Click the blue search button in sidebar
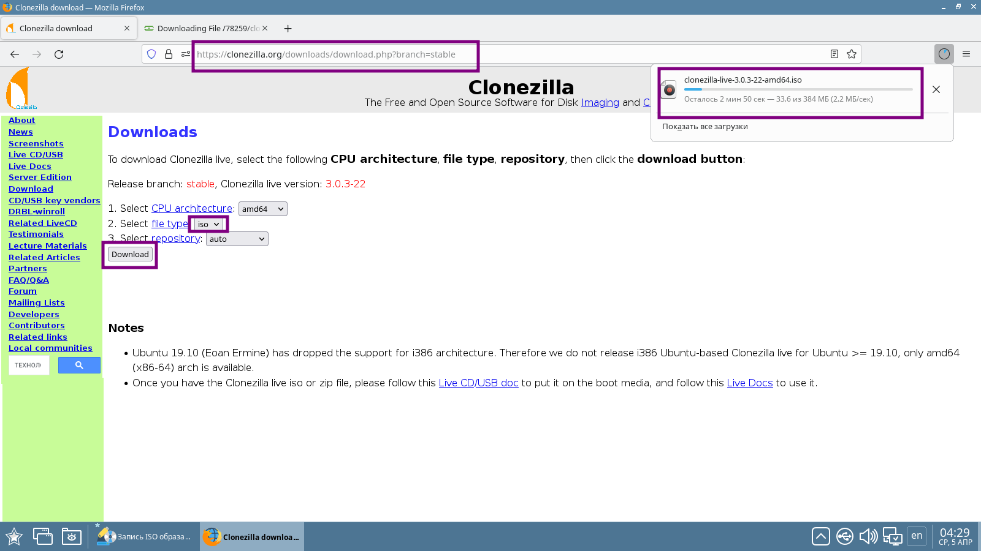 pos(79,365)
